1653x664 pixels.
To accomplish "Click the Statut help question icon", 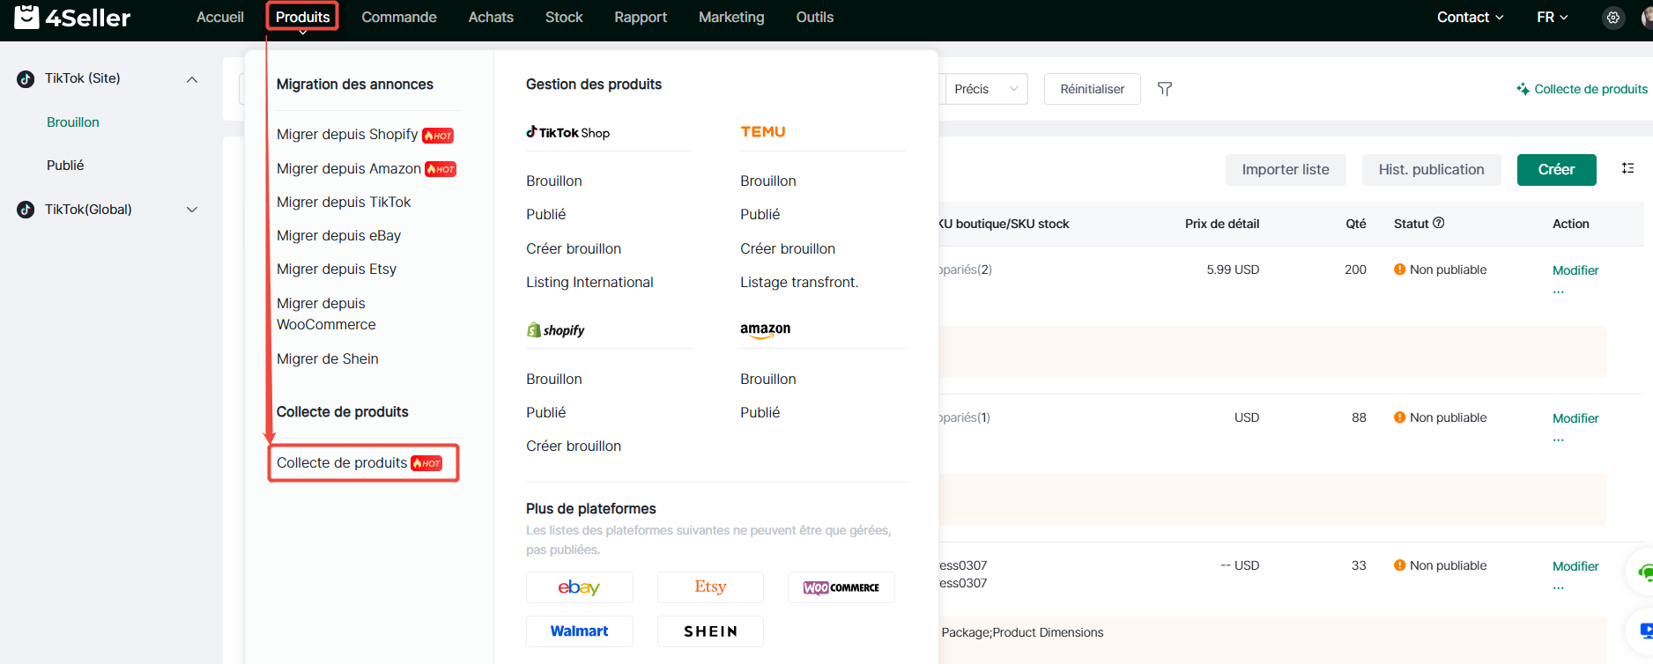I will point(1439,223).
